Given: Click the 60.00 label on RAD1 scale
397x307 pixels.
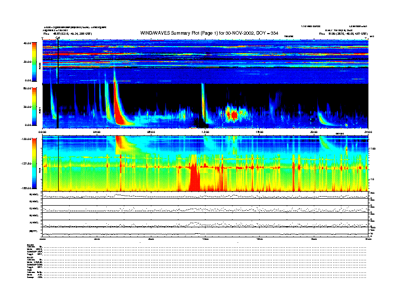Looking at the screenshot, I should [27, 88].
